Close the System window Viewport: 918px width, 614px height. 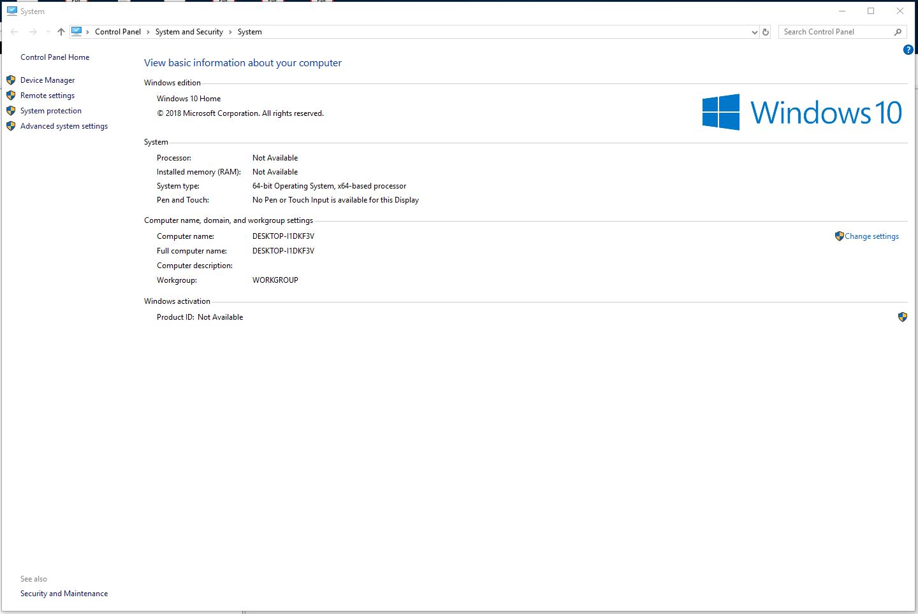[x=900, y=11]
